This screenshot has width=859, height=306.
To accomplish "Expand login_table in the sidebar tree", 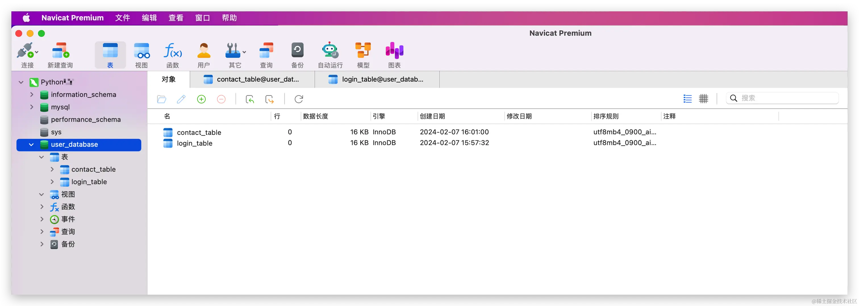I will coord(52,182).
